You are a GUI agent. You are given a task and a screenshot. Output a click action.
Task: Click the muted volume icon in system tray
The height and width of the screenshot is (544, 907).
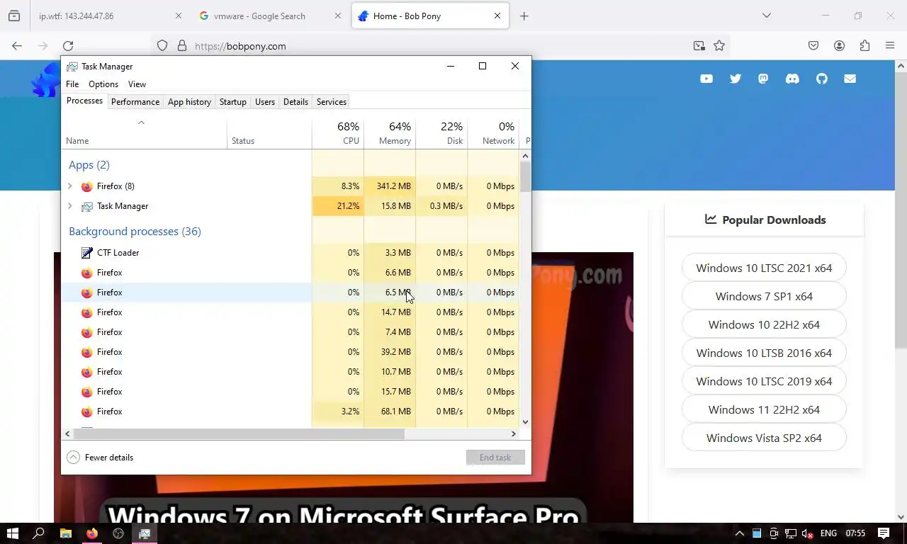click(x=807, y=533)
